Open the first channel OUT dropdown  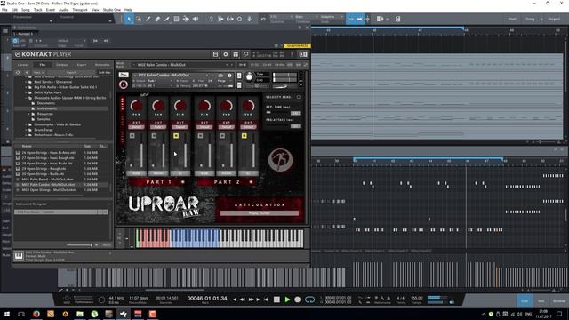pyautogui.click(x=136, y=127)
